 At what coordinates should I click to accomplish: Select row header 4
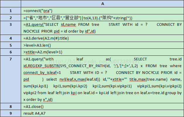coord(11,38)
